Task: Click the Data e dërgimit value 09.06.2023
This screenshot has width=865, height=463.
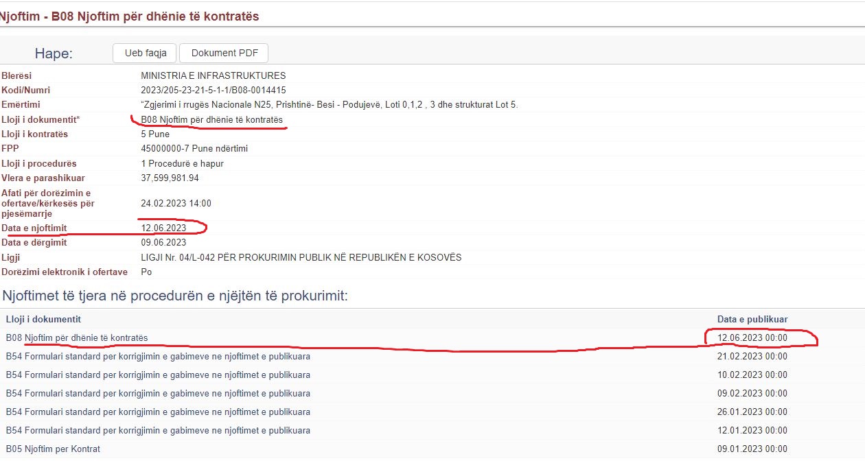Action: (163, 243)
